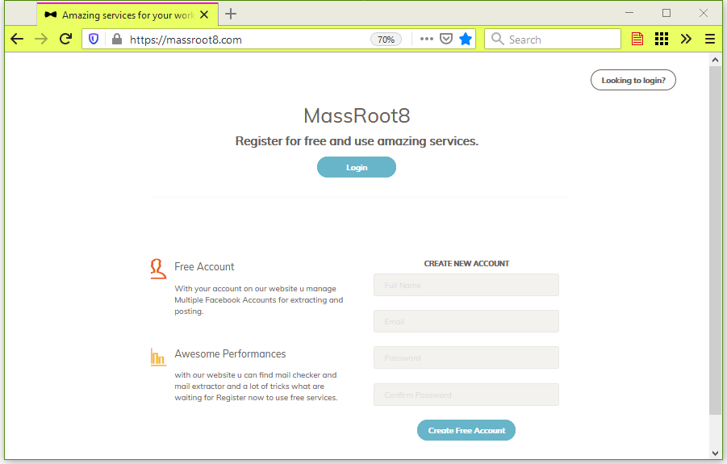View site security padlock details
Image resolution: width=727 pixels, height=464 pixels.
point(117,40)
